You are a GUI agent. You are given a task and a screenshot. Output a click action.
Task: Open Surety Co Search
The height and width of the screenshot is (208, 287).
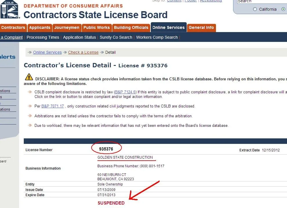pos(116,37)
